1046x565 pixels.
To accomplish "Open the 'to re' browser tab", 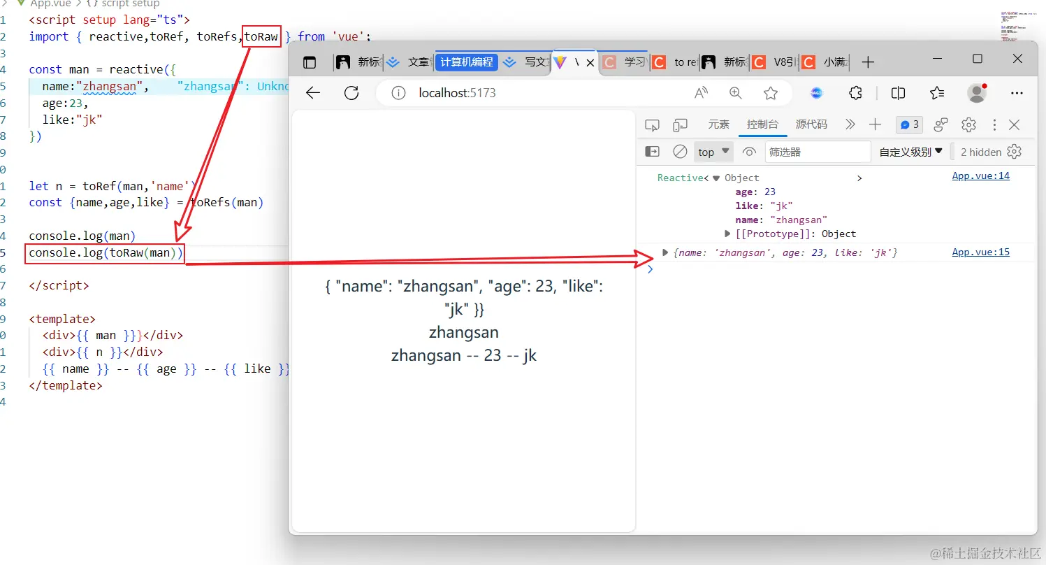I will tap(675, 62).
